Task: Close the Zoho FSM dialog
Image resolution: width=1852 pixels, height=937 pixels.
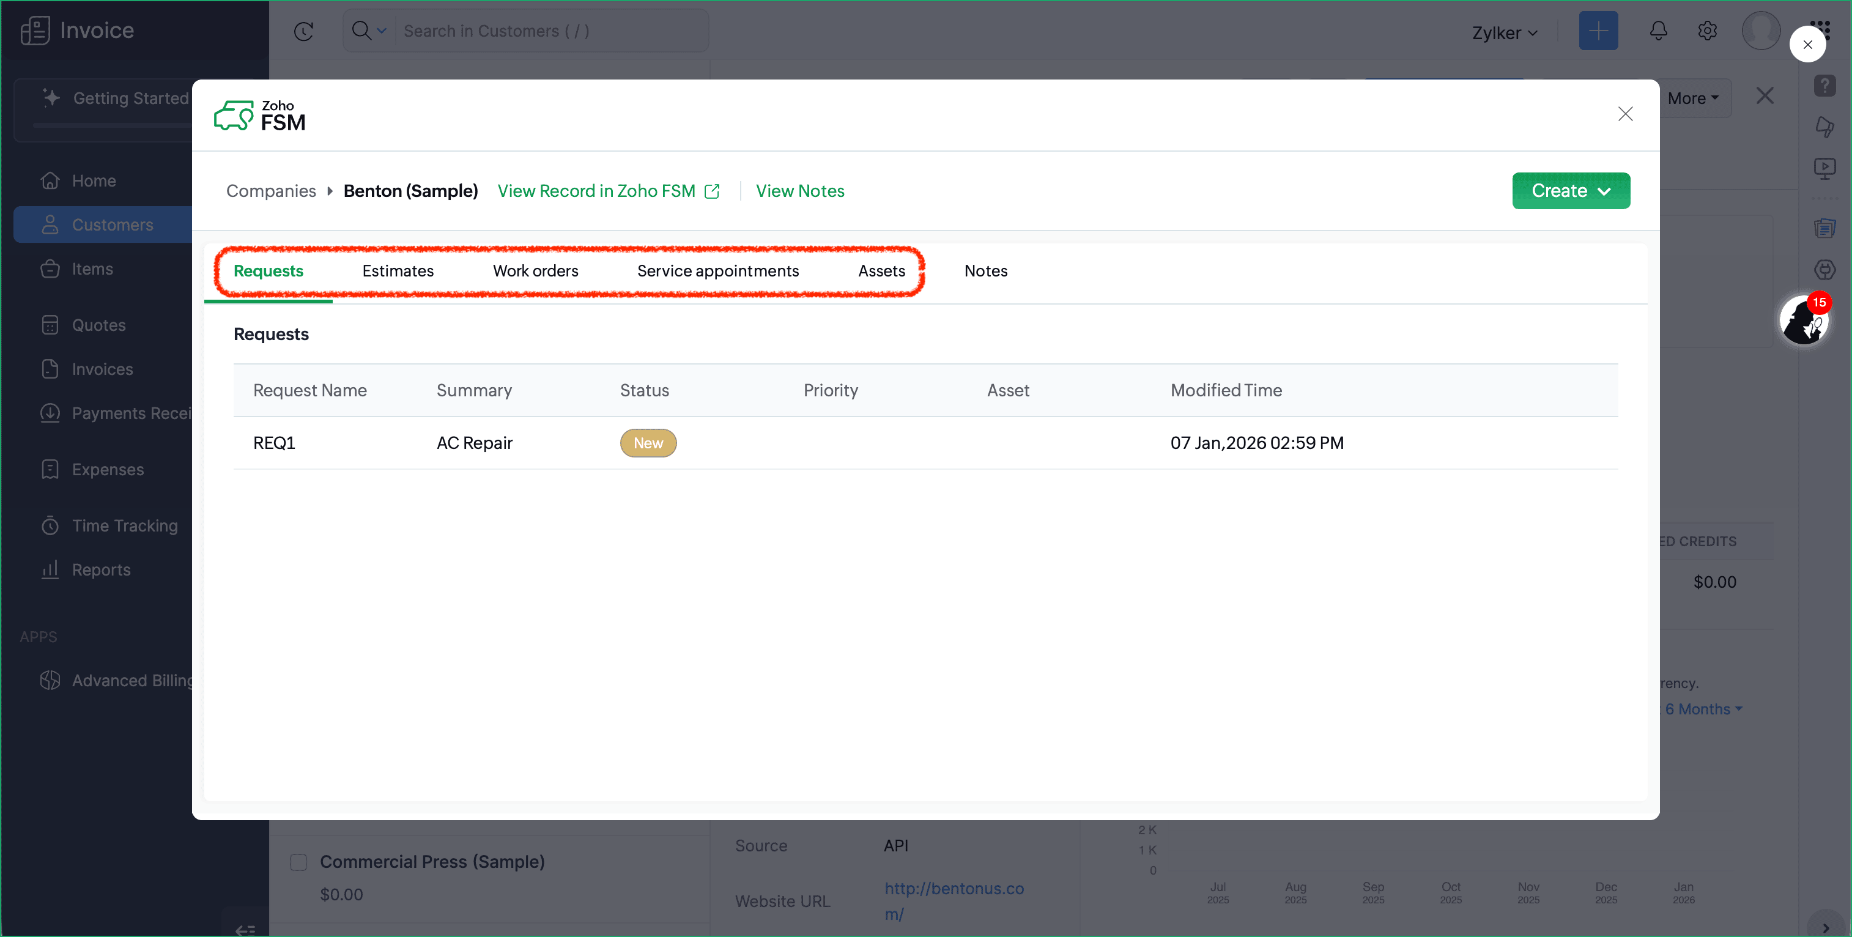Action: point(1625,114)
